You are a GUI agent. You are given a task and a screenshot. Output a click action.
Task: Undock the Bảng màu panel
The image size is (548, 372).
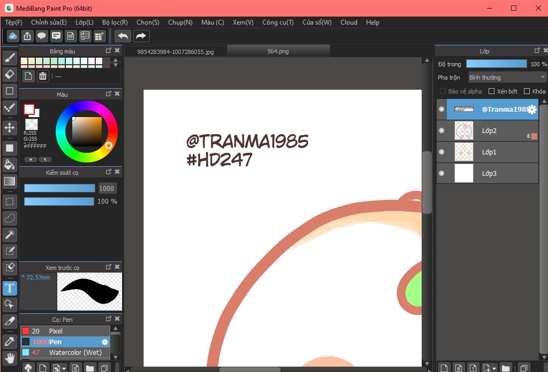point(108,51)
